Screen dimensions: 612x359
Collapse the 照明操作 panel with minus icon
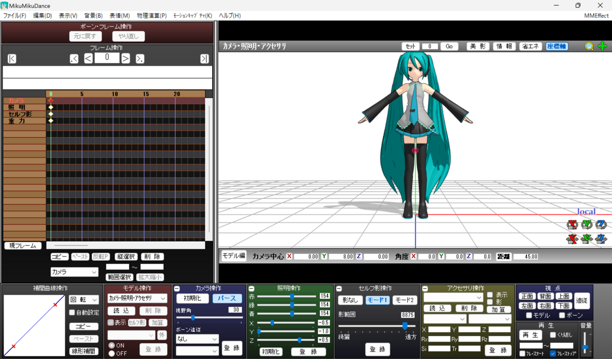point(251,289)
